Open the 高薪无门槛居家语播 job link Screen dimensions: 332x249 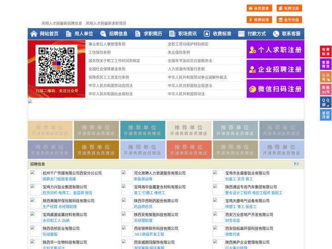click(x=59, y=179)
